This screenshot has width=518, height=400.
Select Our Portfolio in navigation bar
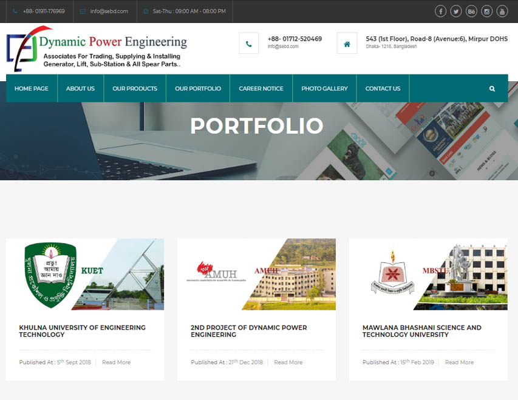(198, 88)
